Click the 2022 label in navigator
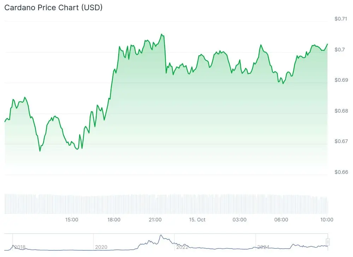 tap(182, 247)
